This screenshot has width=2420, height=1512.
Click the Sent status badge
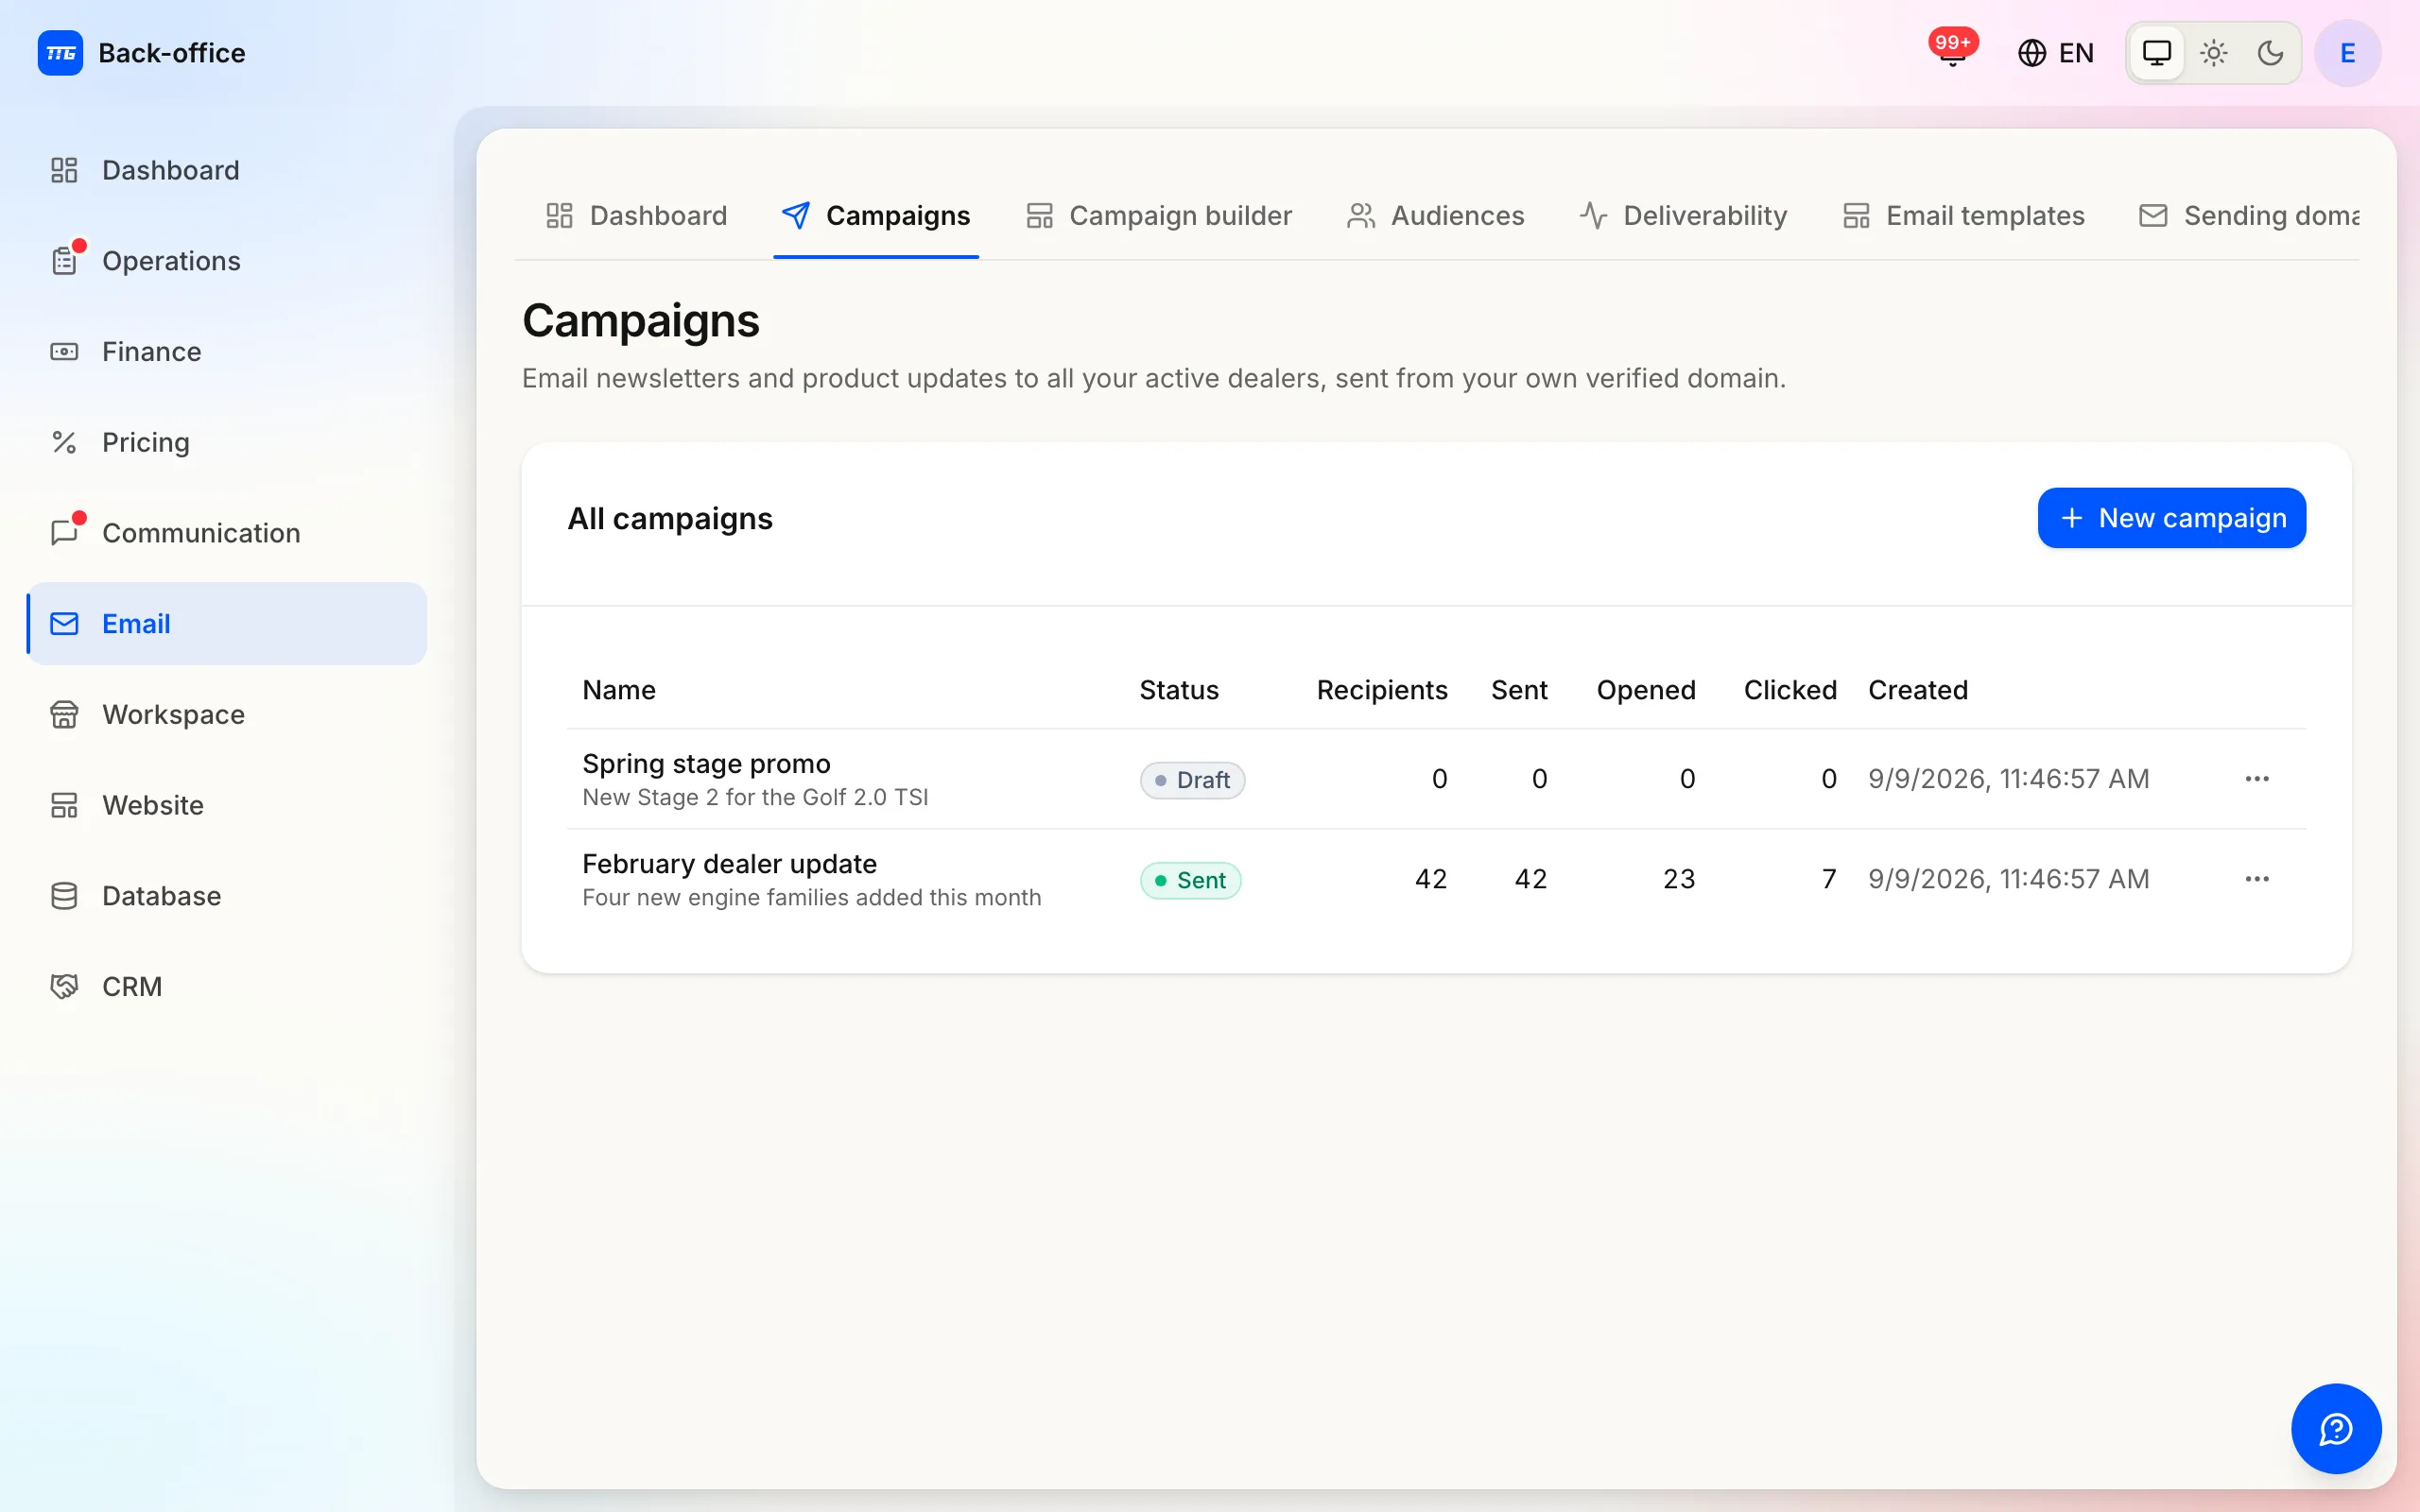point(1190,880)
